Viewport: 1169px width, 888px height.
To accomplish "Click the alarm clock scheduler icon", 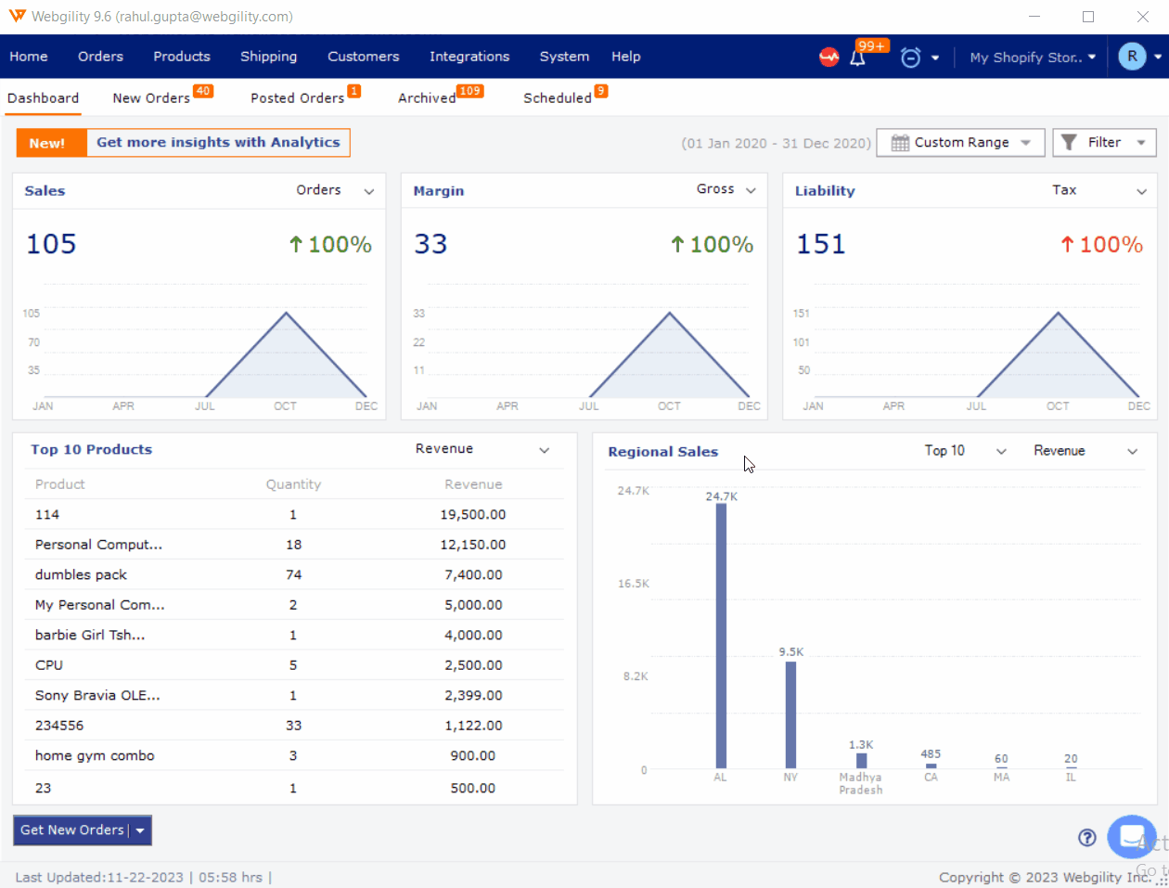I will point(911,58).
